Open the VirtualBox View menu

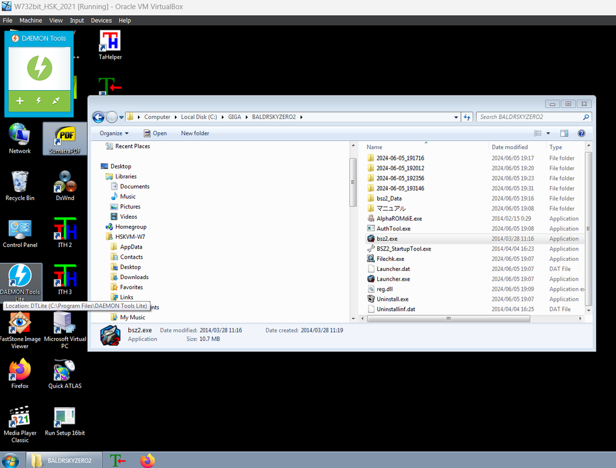[56, 20]
